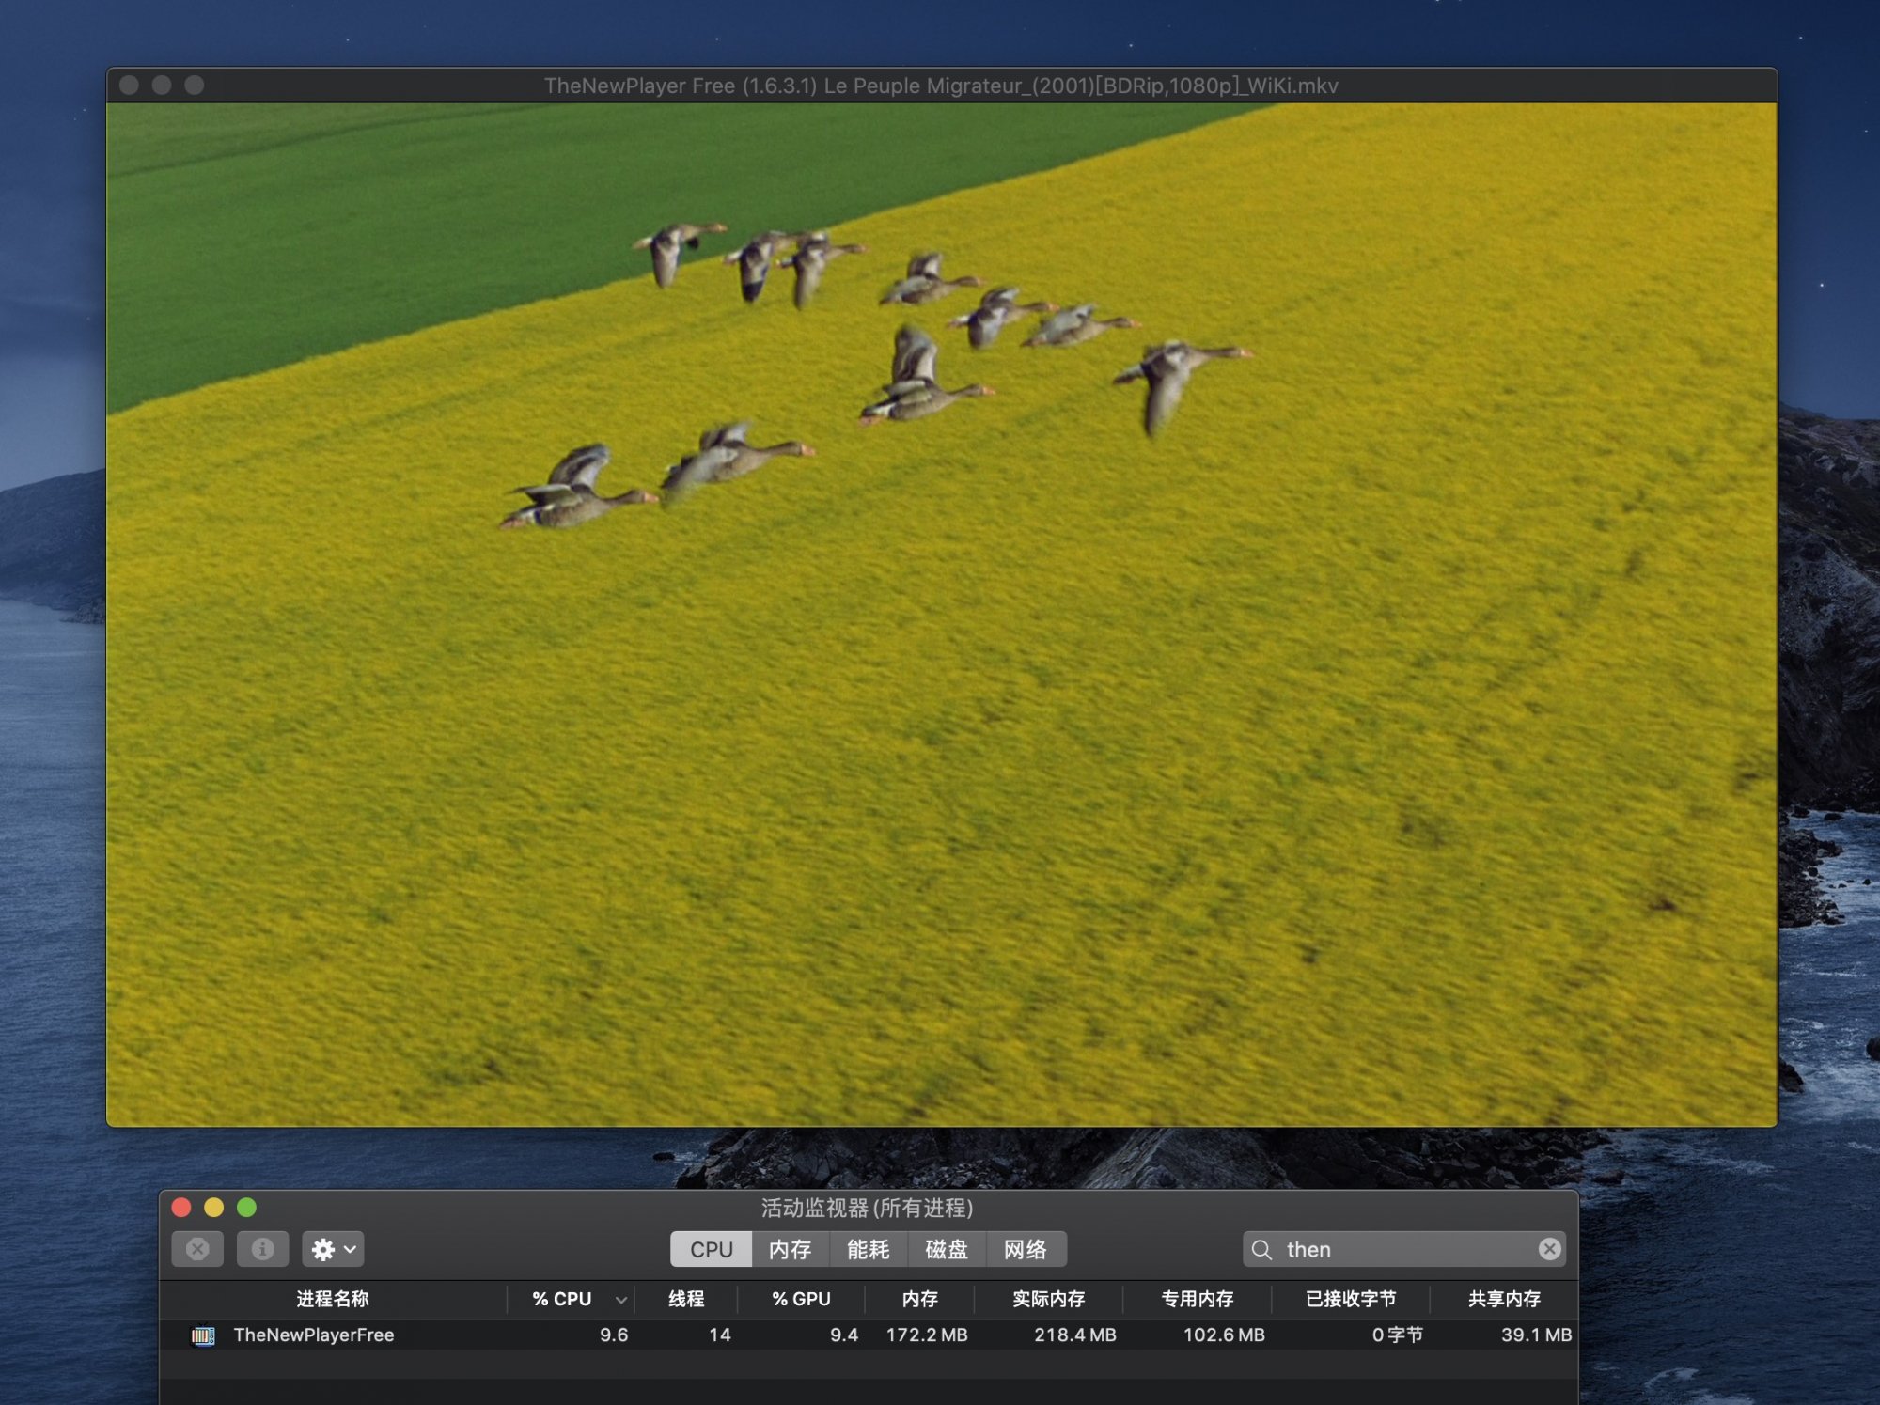The image size is (1880, 1405).
Task: Open the process info inspector button
Action: pyautogui.click(x=262, y=1249)
